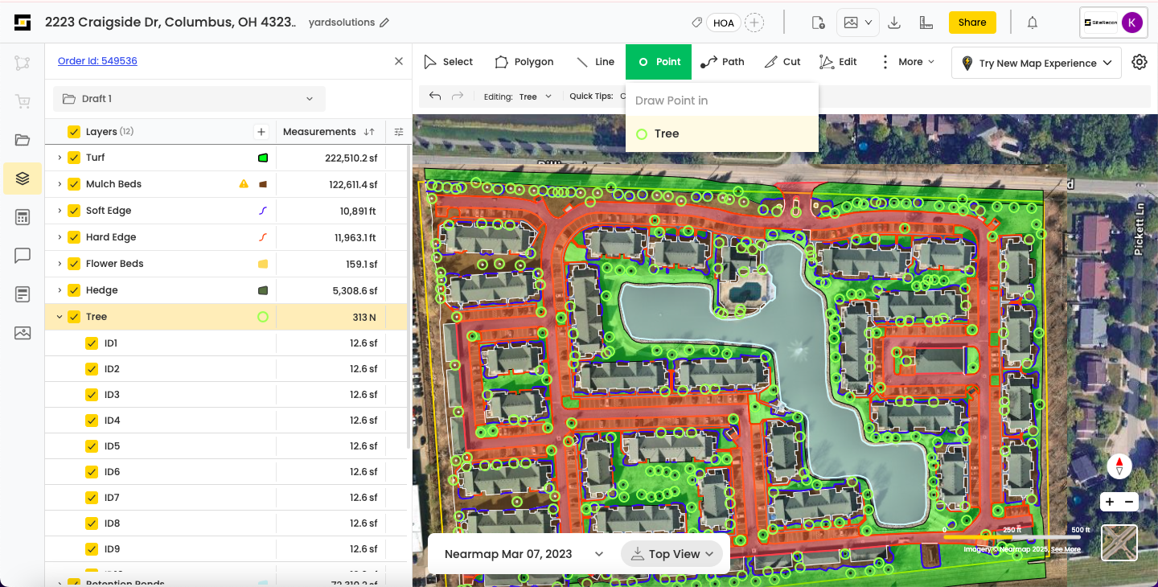This screenshot has width=1158, height=587.
Task: Switch basemap using the thumbnail
Action: pos(1119,543)
